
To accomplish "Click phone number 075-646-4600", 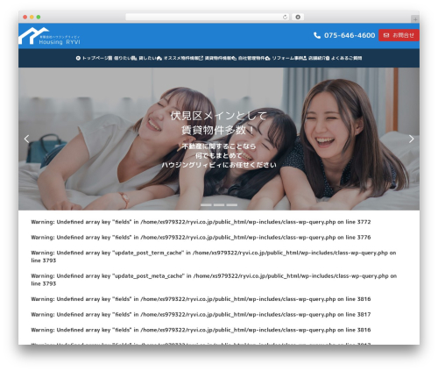I will click(350, 35).
